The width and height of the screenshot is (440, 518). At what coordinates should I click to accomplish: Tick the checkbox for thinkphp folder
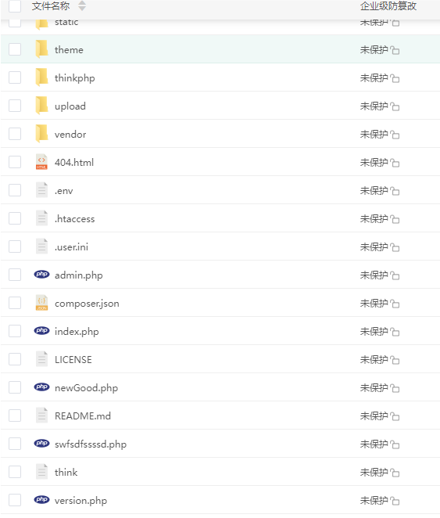[x=15, y=77]
